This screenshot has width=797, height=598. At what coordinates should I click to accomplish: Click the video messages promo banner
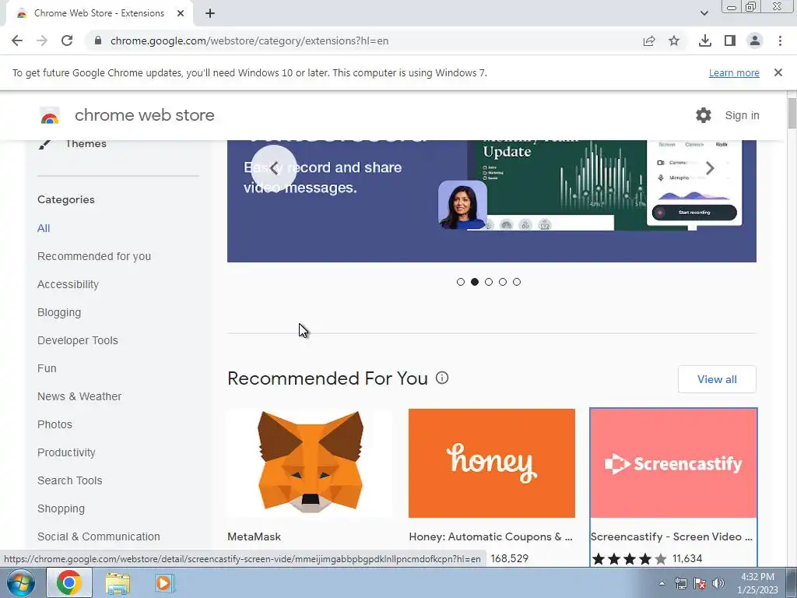click(x=492, y=201)
